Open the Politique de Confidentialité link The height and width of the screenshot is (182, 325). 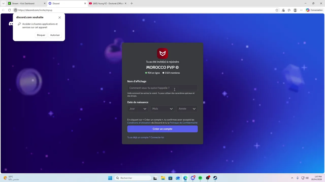pyautogui.click(x=184, y=123)
